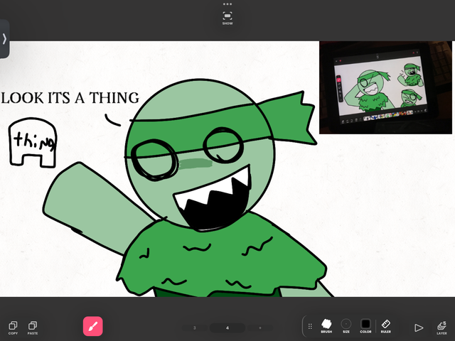Click the "LOOK ITS A THING" text on the canvas
The image size is (455, 341).
[70, 98]
